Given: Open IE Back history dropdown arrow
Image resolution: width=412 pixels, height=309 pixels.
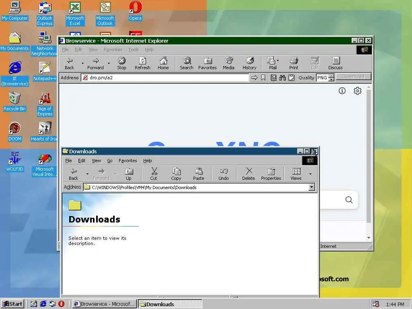Looking at the screenshot, I should [82, 63].
